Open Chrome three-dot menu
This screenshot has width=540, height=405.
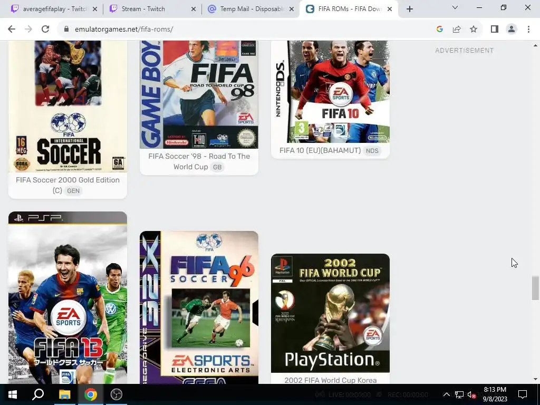click(528, 30)
